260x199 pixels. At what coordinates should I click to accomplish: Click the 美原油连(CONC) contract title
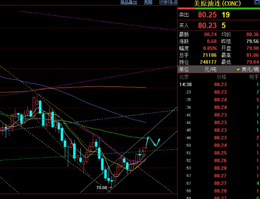[211, 4]
